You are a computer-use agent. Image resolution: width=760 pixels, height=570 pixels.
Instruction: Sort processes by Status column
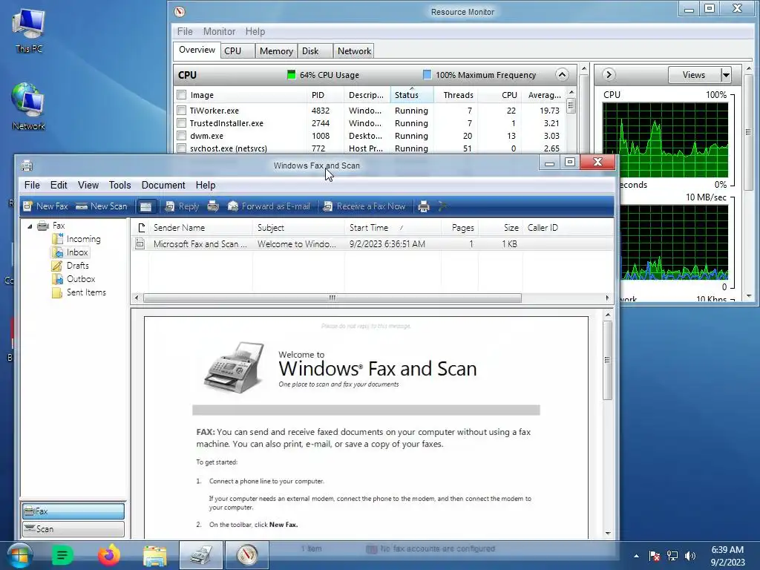(x=411, y=95)
